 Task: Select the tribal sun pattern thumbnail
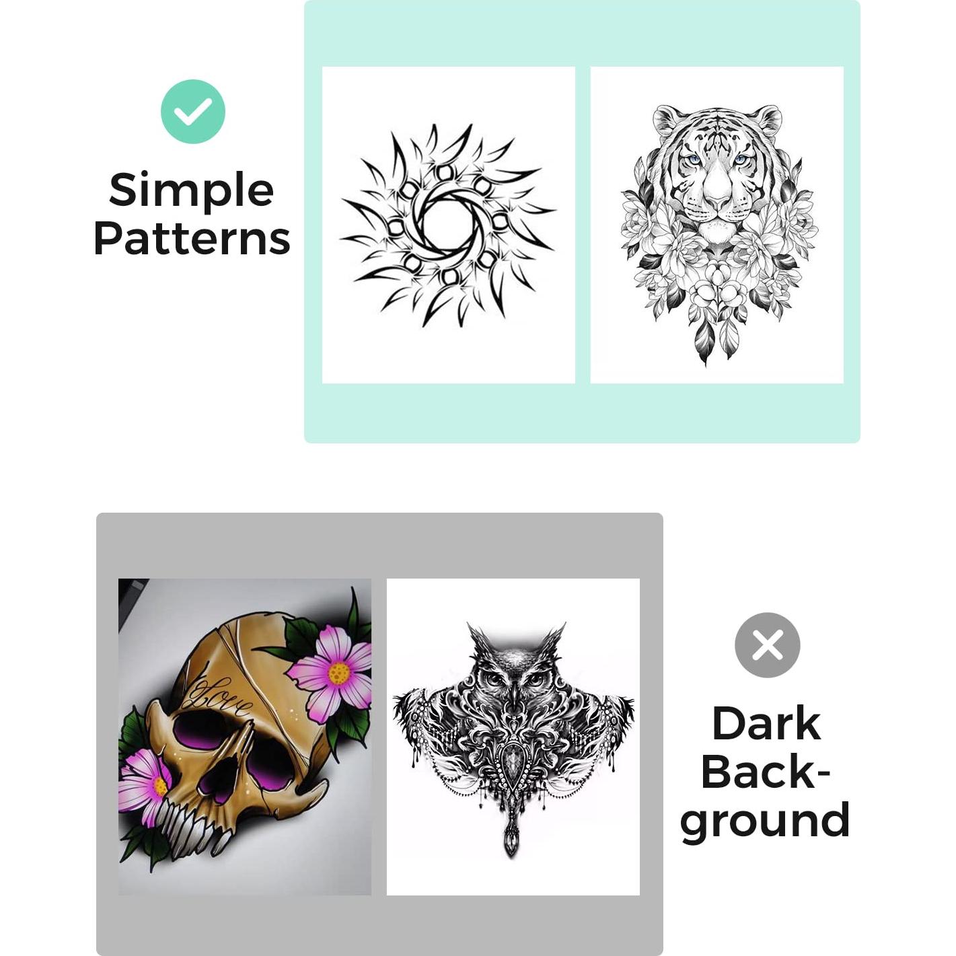coord(449,225)
